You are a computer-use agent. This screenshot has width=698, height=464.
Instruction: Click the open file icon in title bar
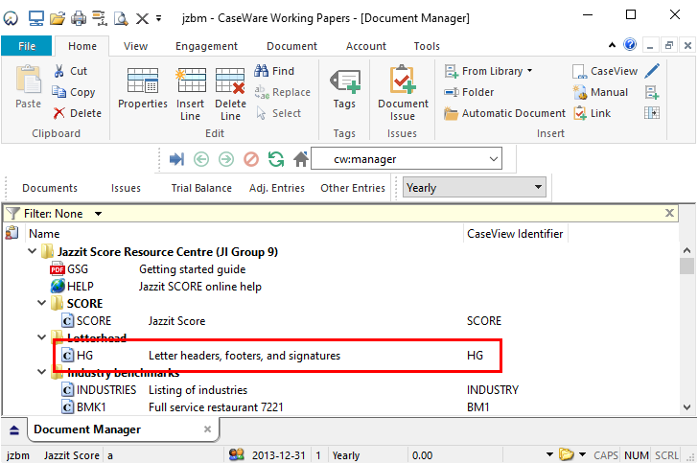[58, 18]
